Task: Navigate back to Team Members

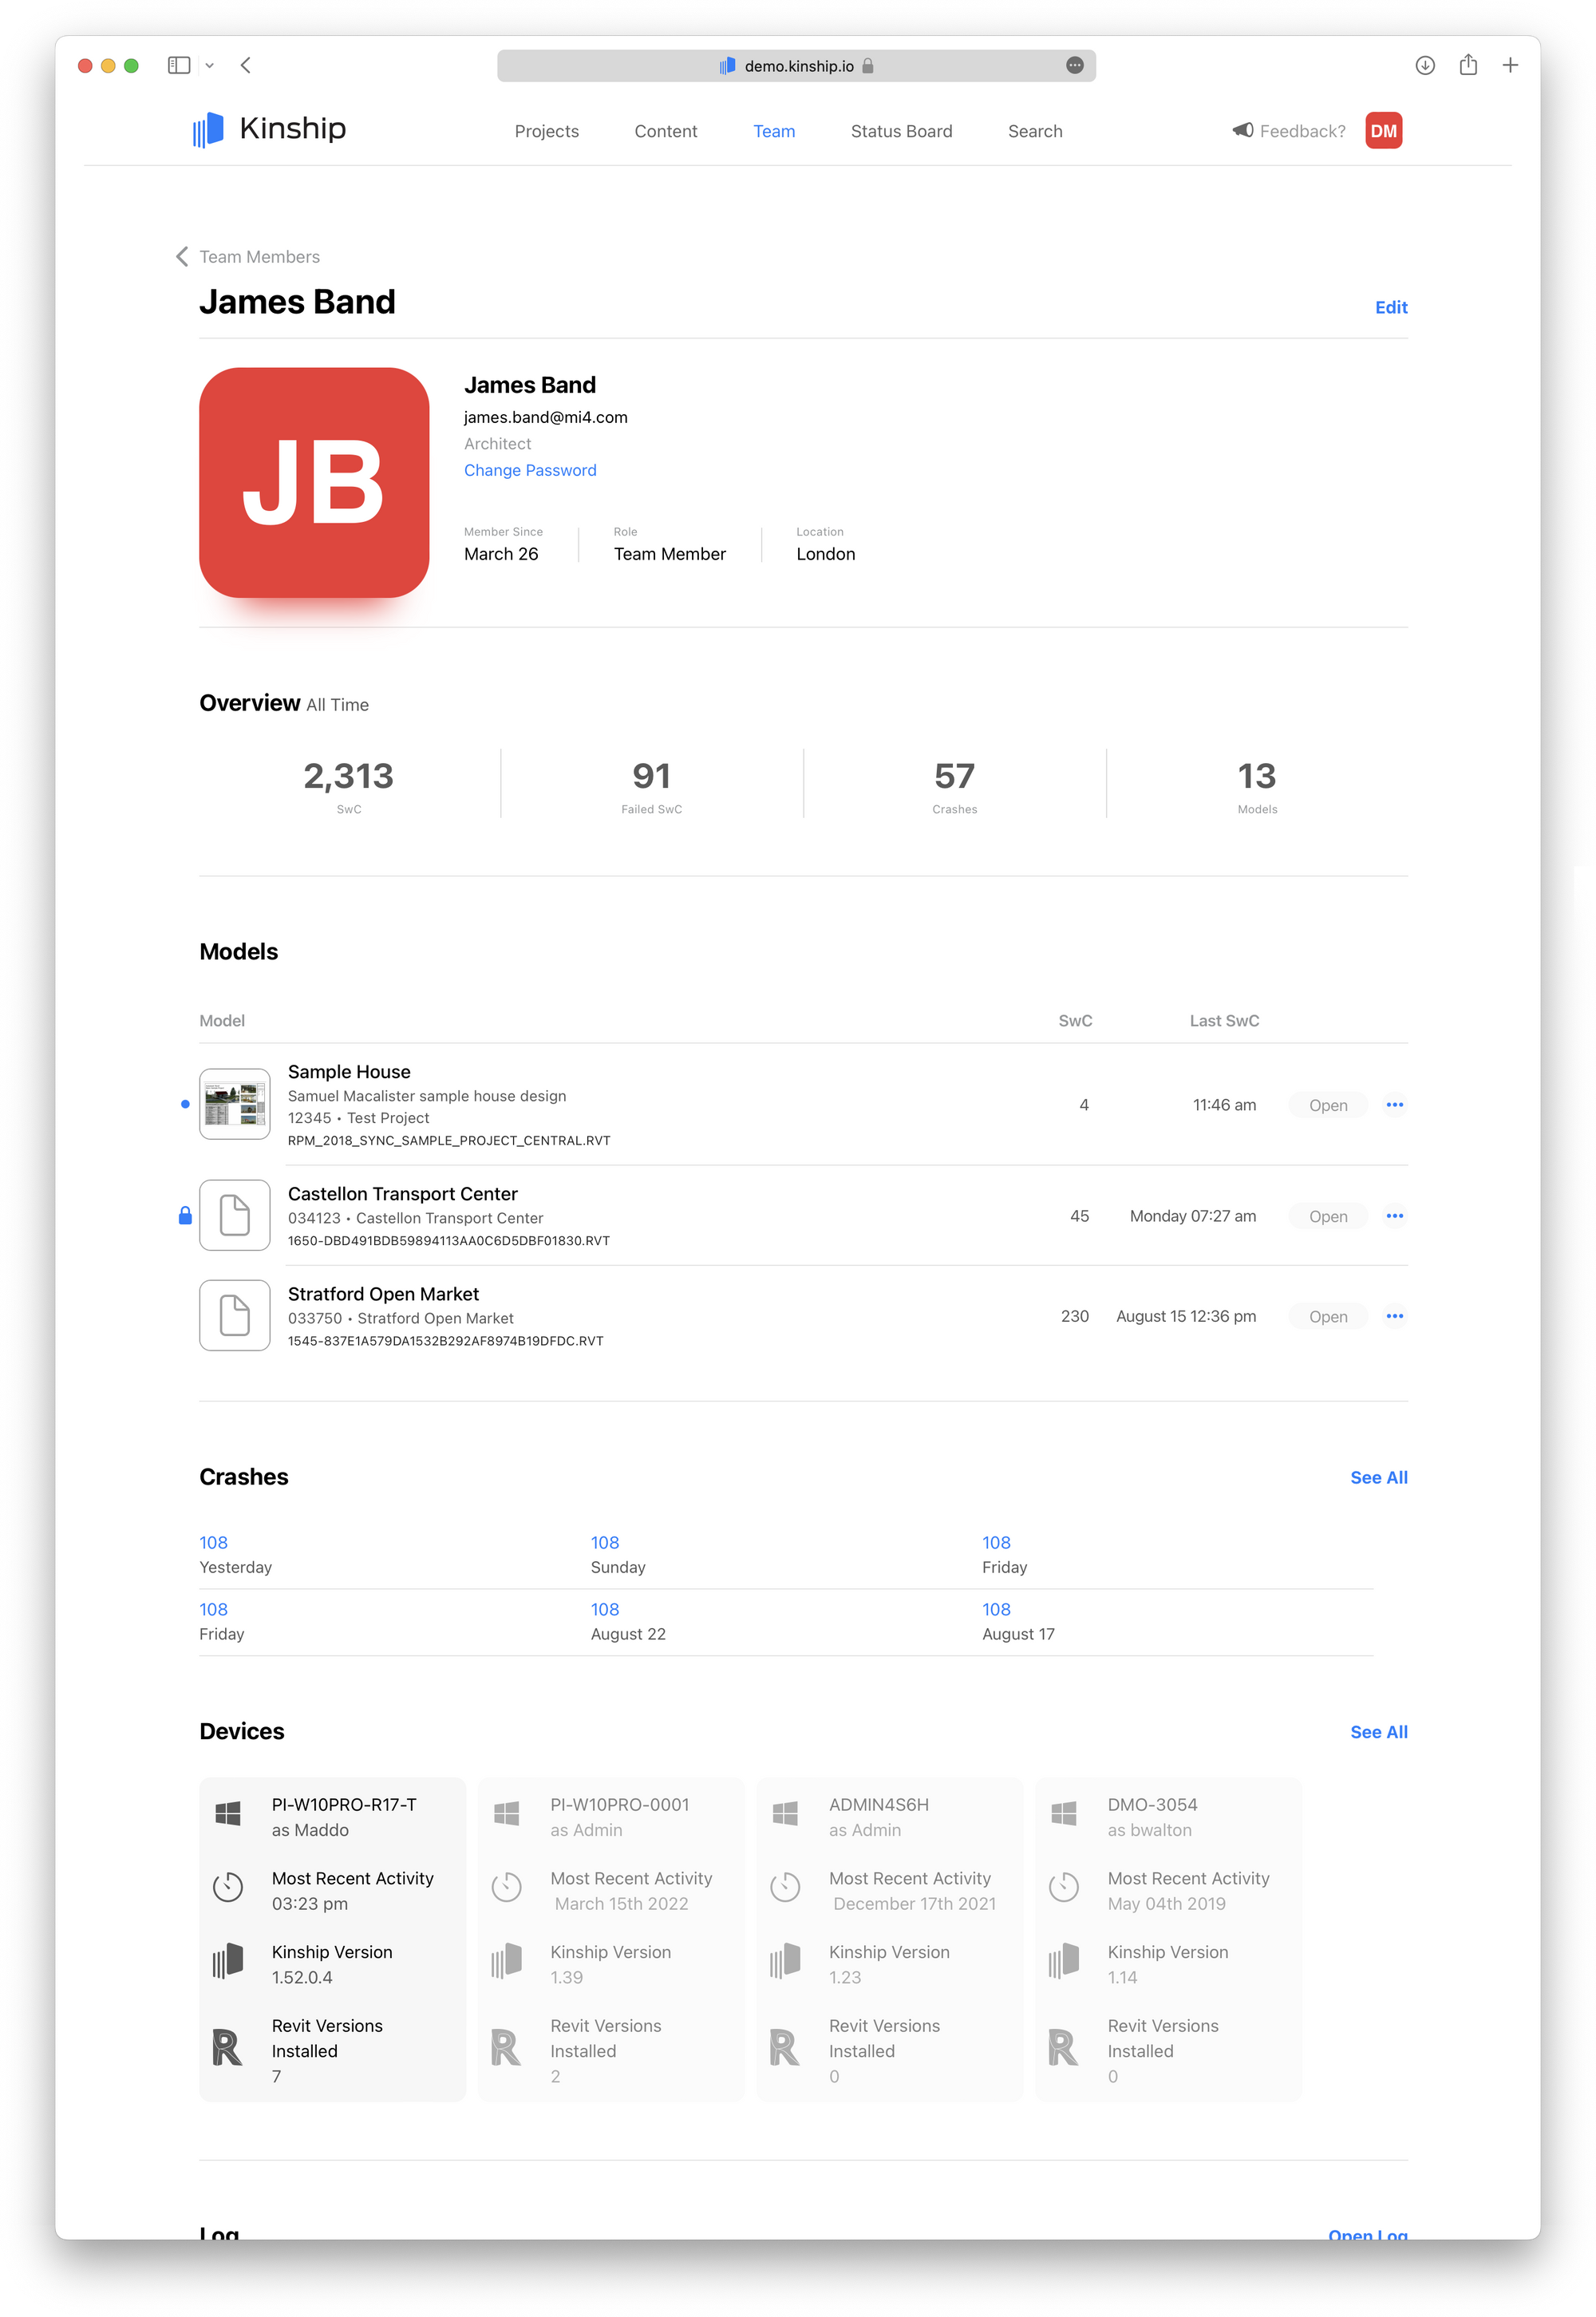Action: [x=247, y=257]
